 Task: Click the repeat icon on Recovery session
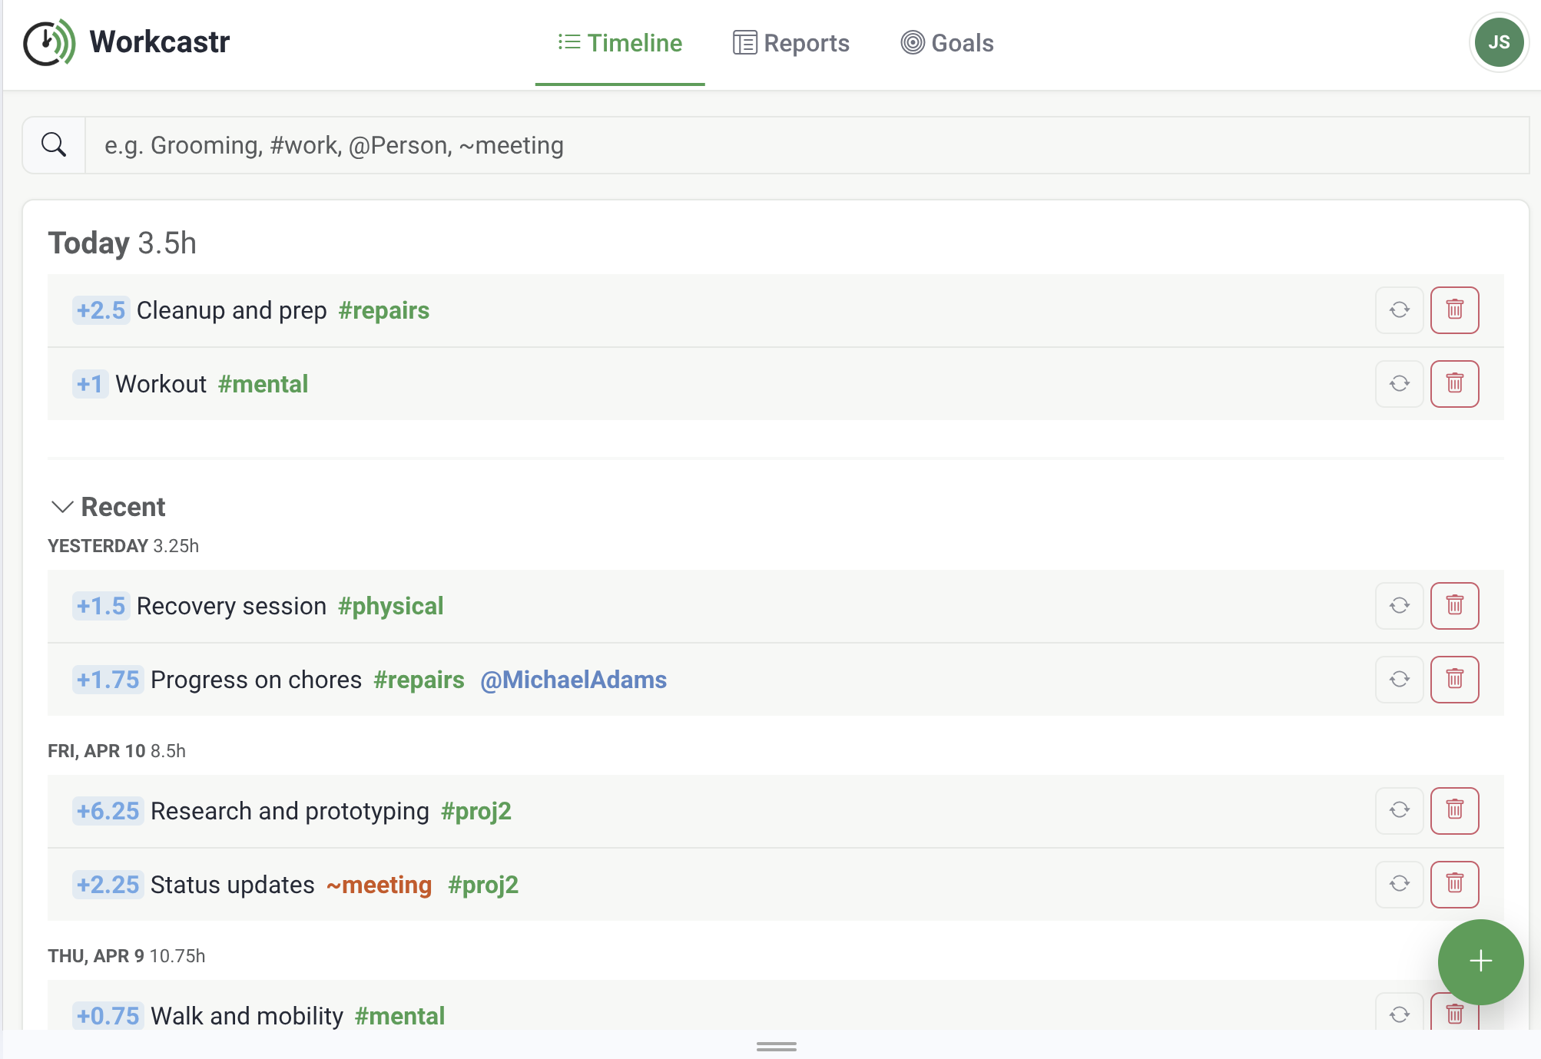coord(1399,606)
